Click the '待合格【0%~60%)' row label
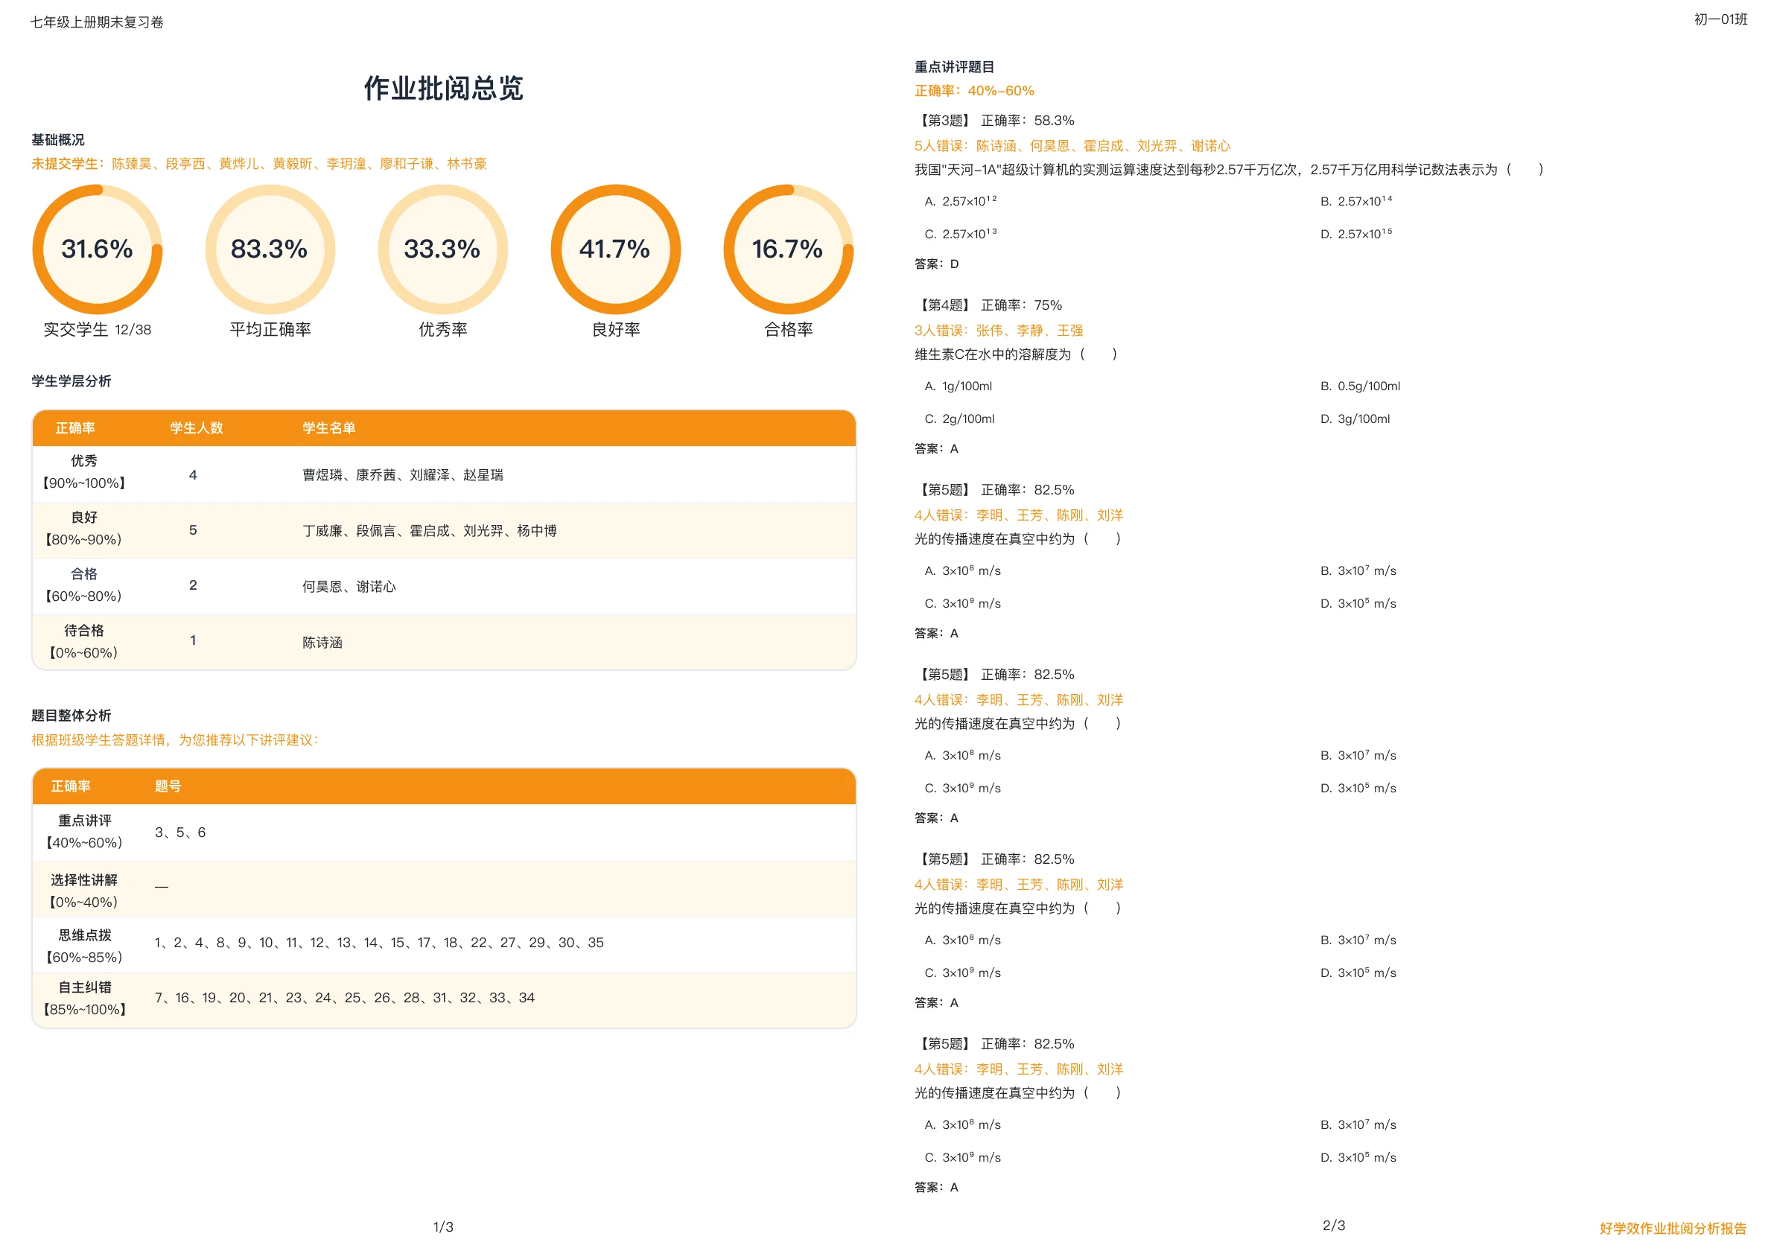The width and height of the screenshot is (1774, 1254). click(84, 641)
